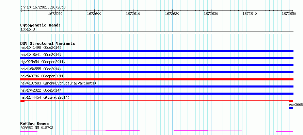This screenshot has width=303, height=135.
Task: Click ruler position 1672630
Action: click(x=211, y=14)
